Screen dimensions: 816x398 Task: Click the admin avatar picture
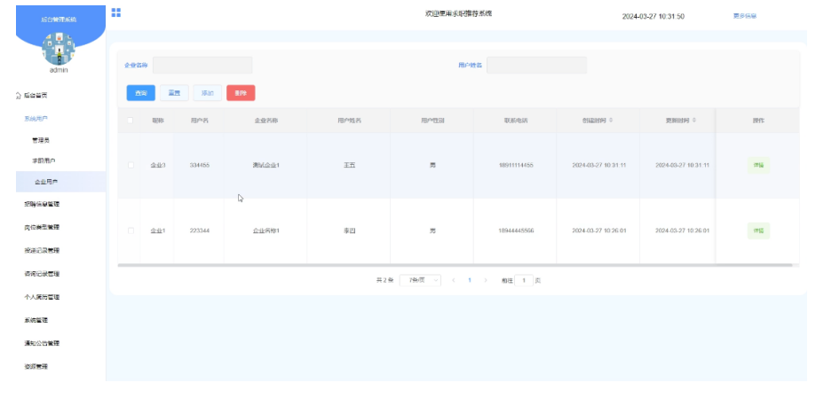pyautogui.click(x=59, y=49)
